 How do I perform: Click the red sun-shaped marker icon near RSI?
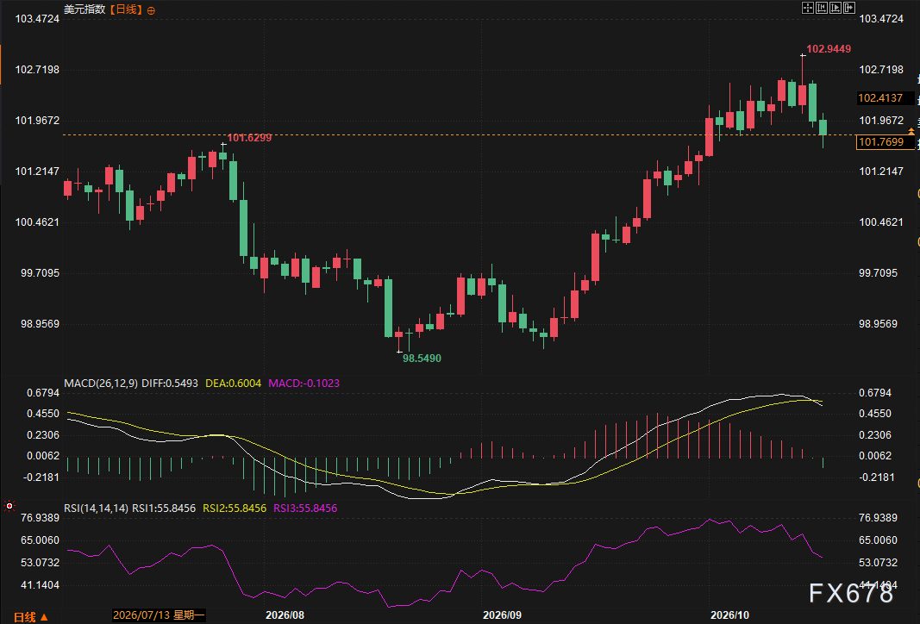[x=9, y=506]
